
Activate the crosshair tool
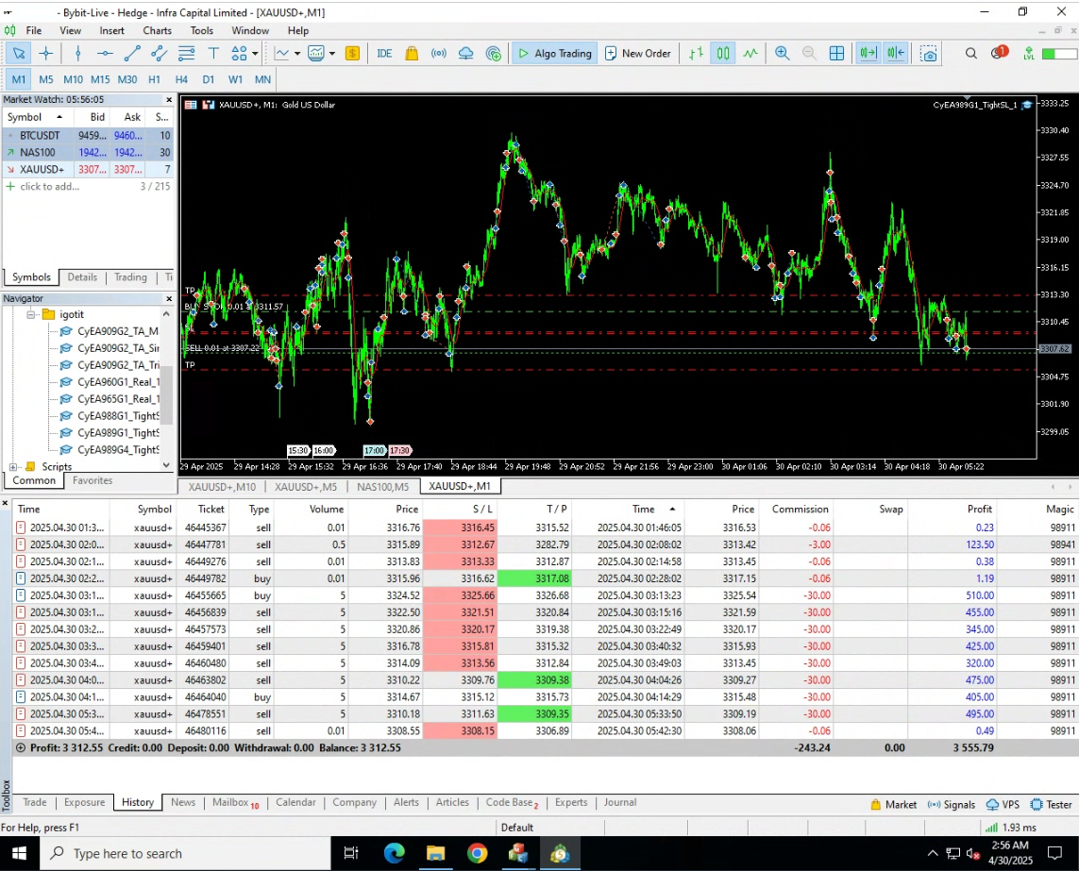pos(46,54)
